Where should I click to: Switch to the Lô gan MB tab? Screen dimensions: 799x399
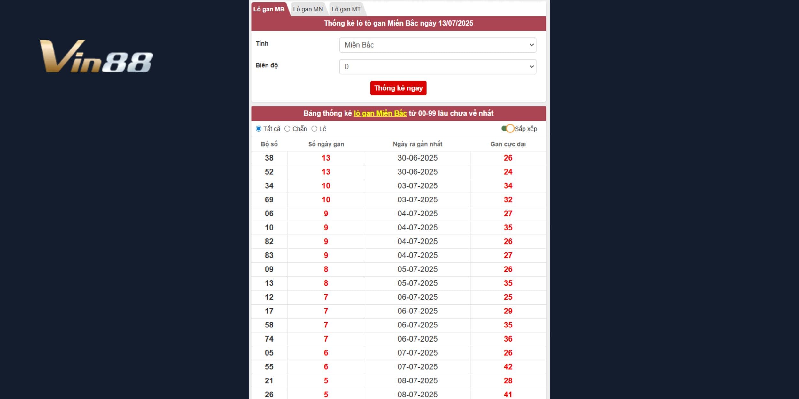269,9
